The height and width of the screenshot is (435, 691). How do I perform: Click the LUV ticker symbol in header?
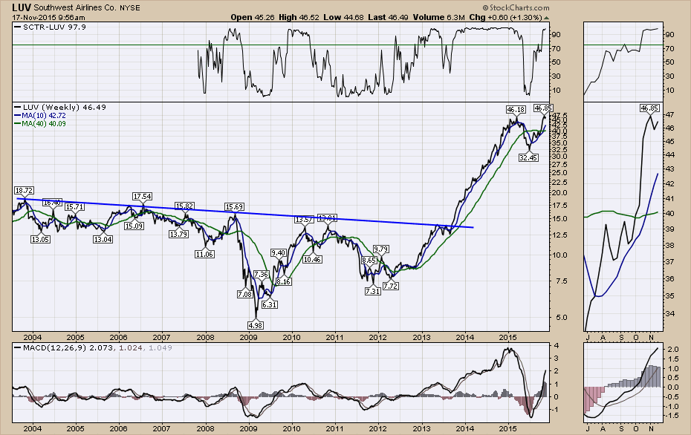coord(21,8)
